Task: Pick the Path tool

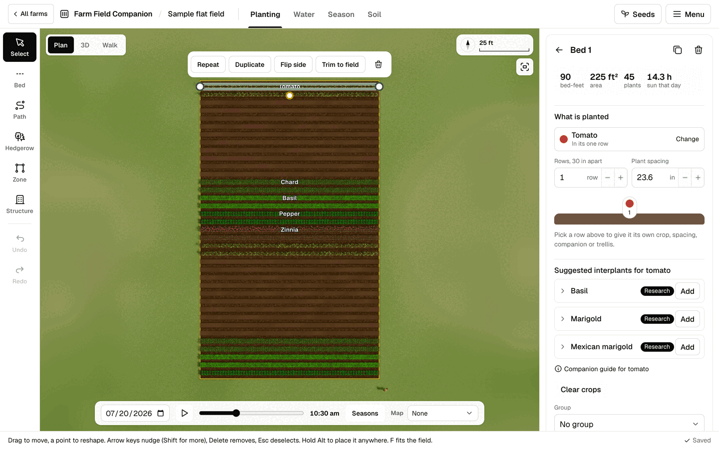Action: [x=20, y=110]
